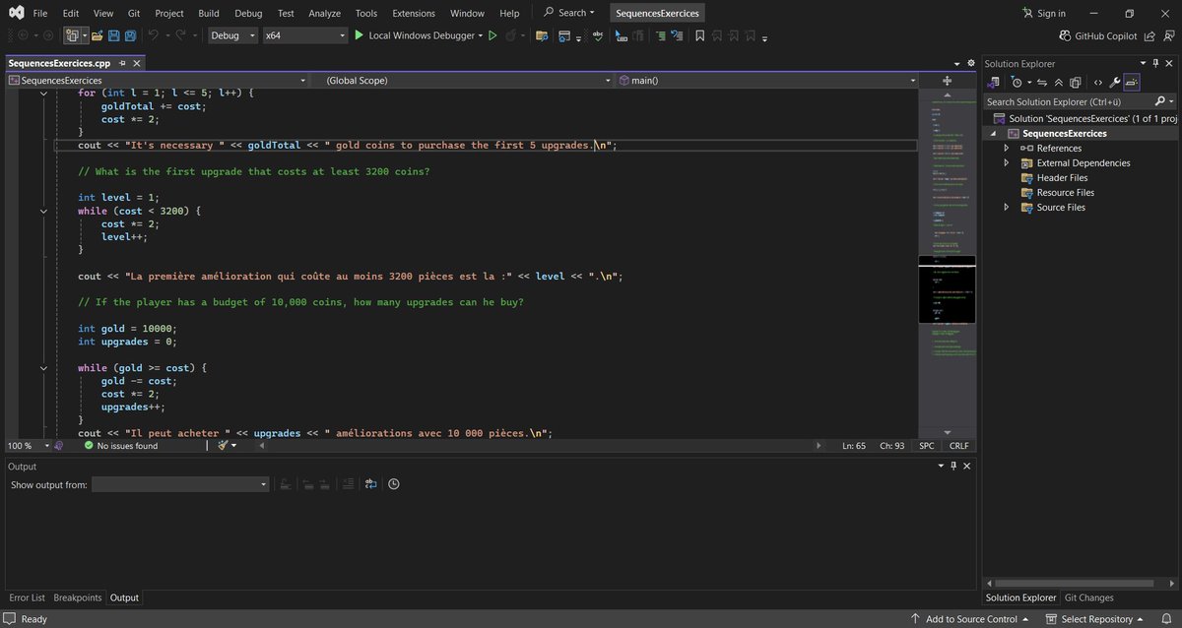This screenshot has height=628, width=1182.
Task: Open the (Global Scope) dropdown
Action: 608,80
